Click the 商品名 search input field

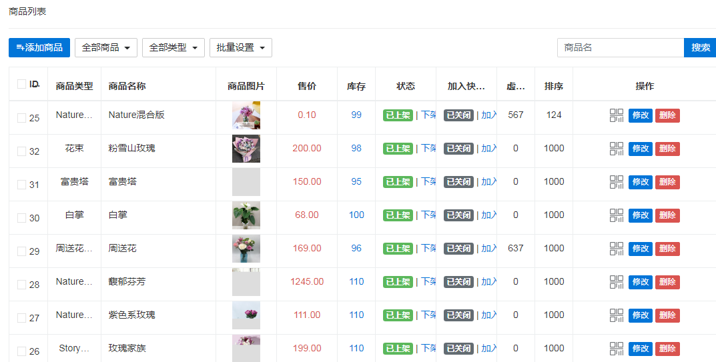tap(620, 48)
